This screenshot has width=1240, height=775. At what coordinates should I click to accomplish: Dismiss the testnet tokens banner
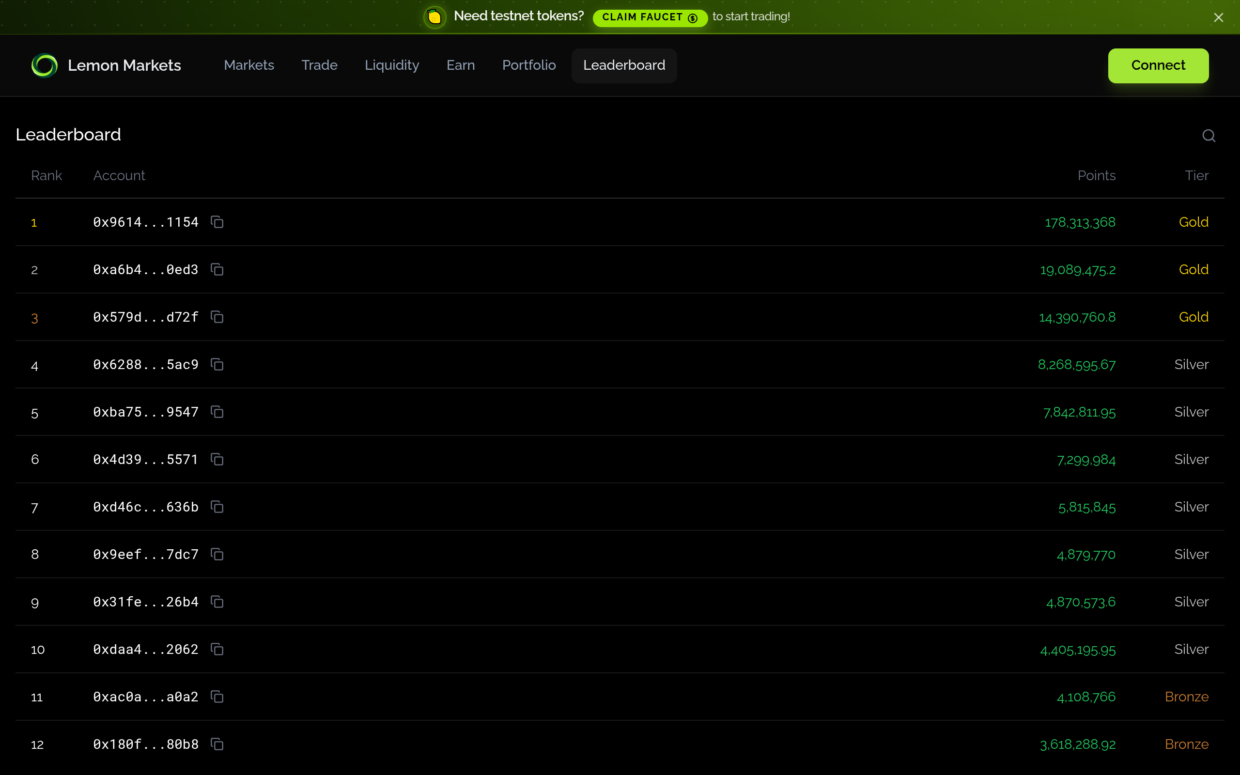(x=1219, y=17)
